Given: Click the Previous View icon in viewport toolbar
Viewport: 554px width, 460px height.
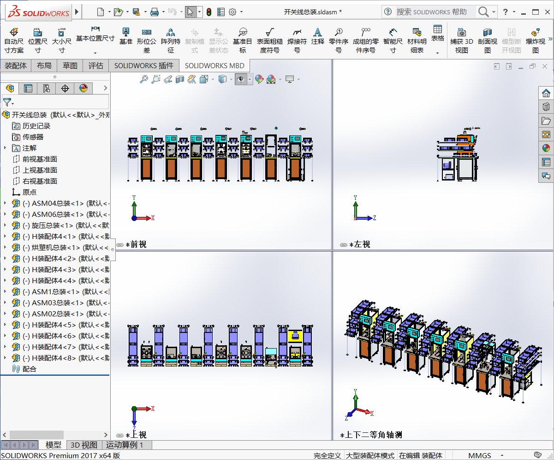Looking at the screenshot, I should 168,79.
